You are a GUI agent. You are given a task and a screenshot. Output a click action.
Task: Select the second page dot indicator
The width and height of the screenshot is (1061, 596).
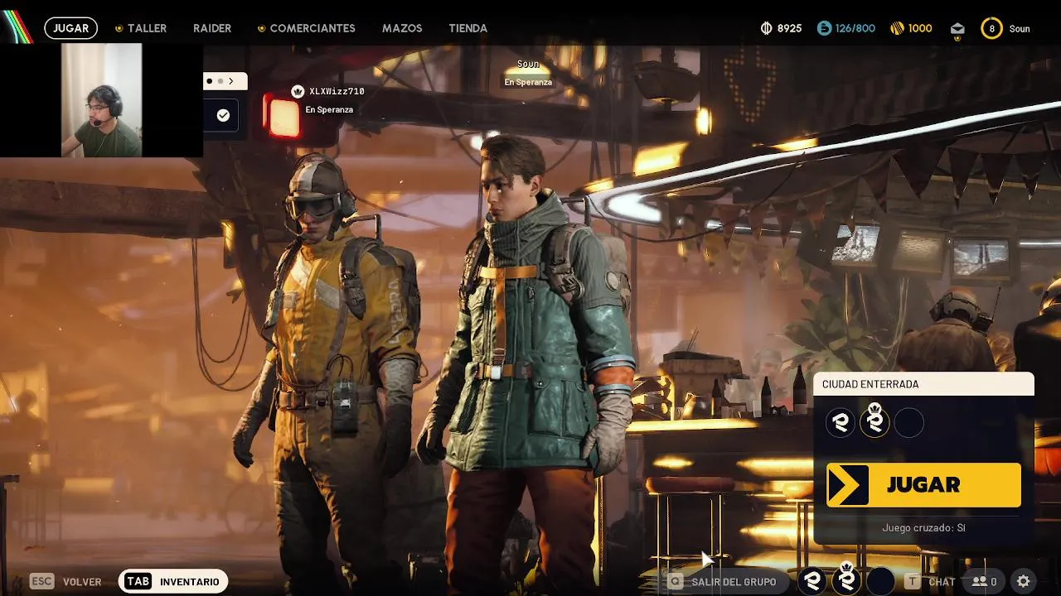[220, 81]
